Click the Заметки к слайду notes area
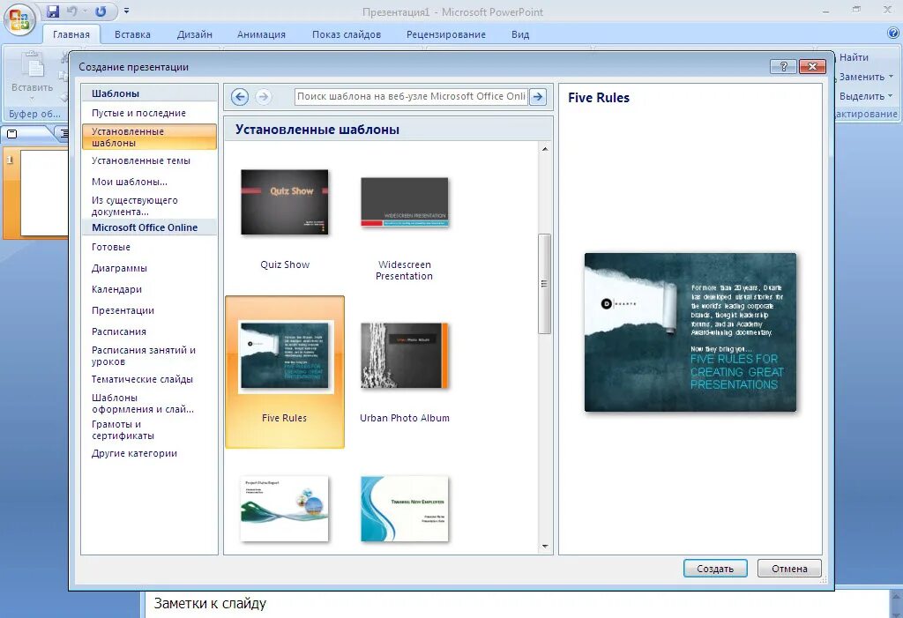This screenshot has height=618, width=903. 515,604
